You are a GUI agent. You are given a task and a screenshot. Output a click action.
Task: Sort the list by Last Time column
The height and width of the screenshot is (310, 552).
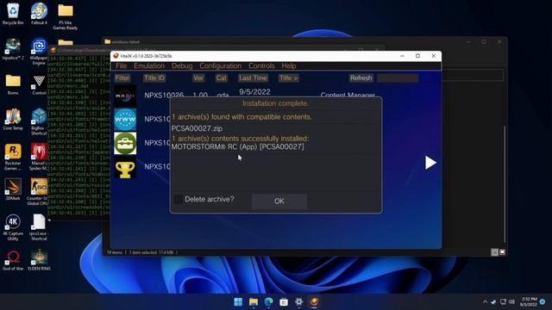[253, 78]
